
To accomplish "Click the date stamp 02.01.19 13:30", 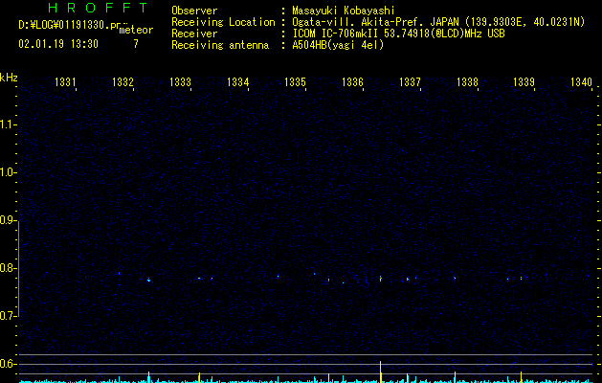I will pos(58,44).
